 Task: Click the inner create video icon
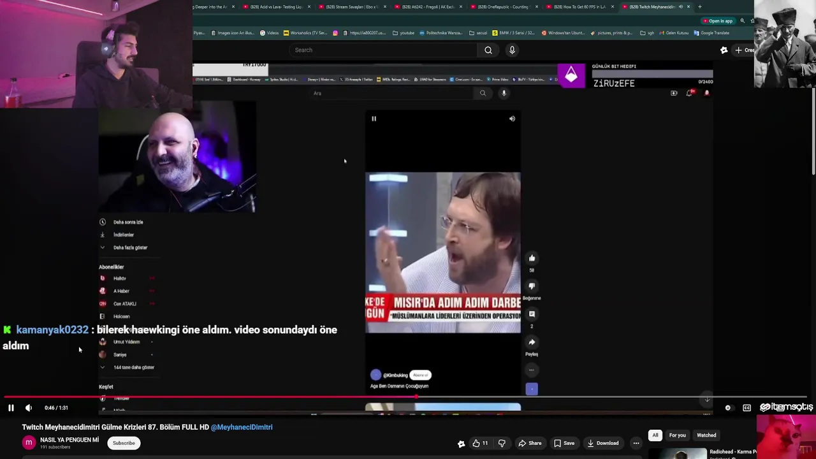[x=674, y=93]
